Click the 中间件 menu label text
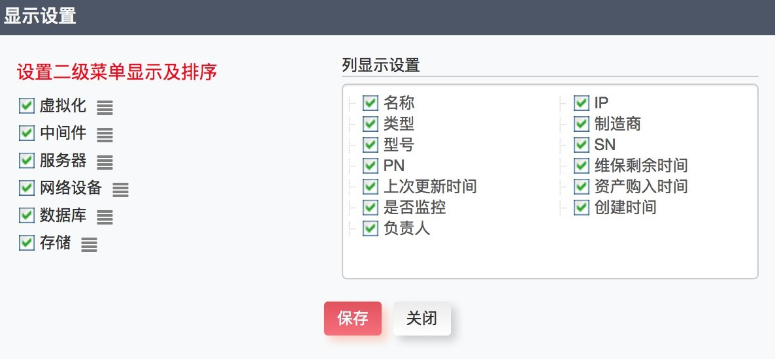The image size is (775, 359). coord(63,133)
